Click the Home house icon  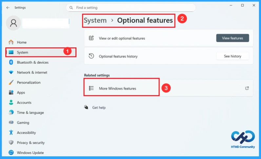(x=11, y=42)
